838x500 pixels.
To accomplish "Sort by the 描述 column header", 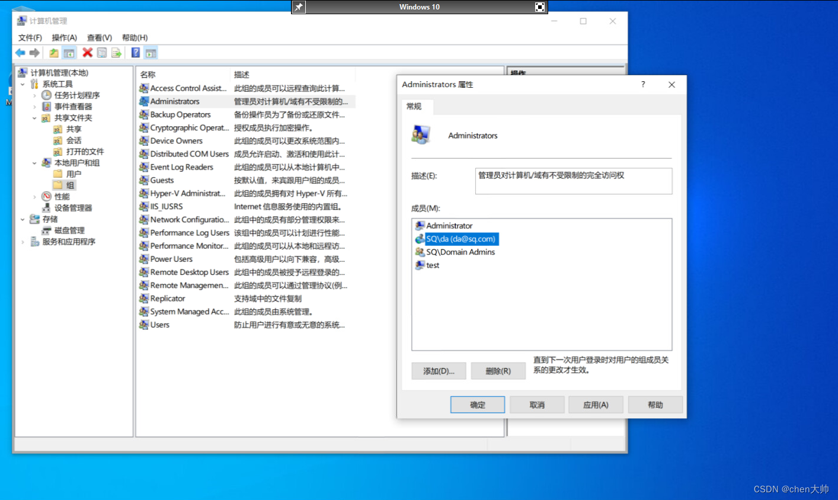I will [293, 75].
